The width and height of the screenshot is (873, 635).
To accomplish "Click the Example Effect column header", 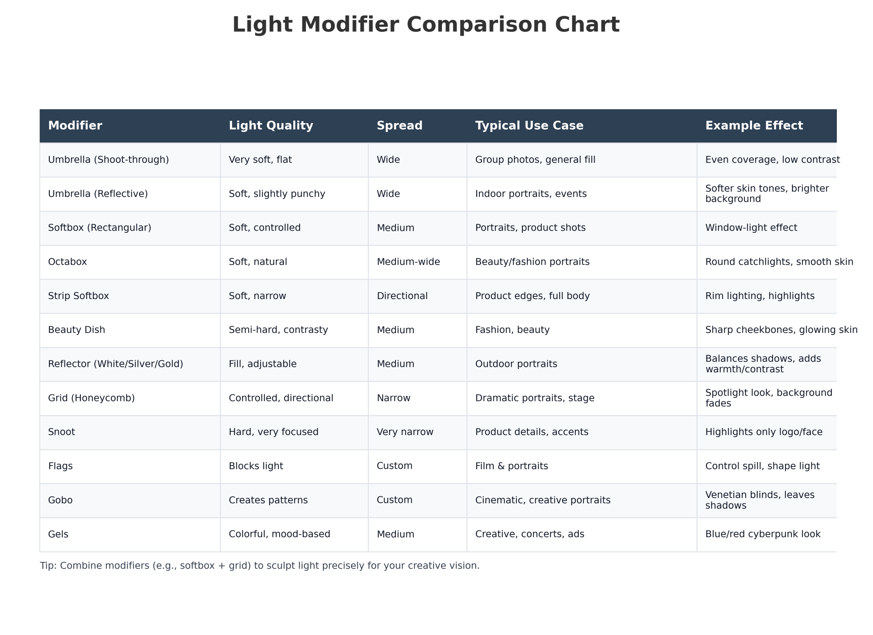I will pos(754,126).
